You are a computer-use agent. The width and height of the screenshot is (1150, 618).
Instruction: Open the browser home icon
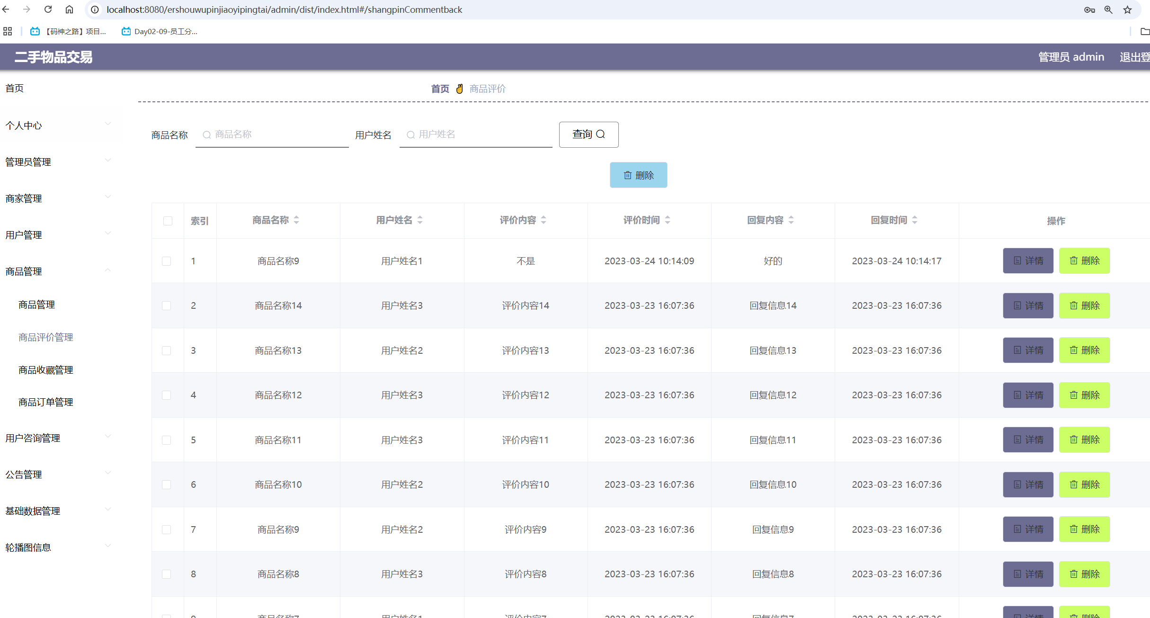click(x=69, y=9)
